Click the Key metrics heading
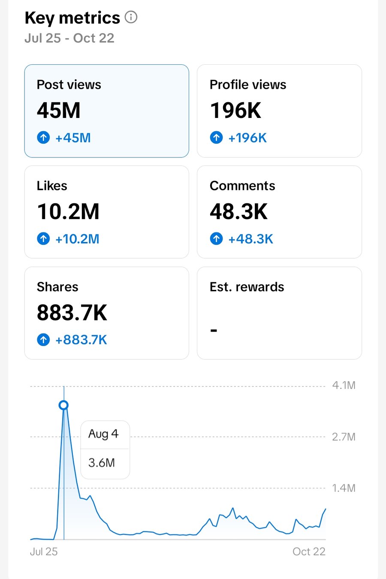Viewport: 386px width, 579px height. tap(72, 18)
